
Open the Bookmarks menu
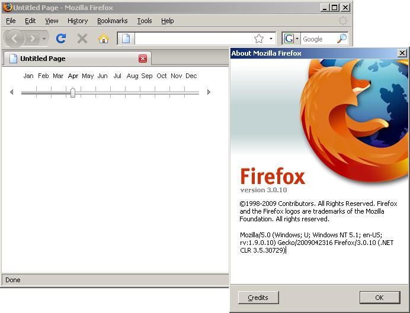112,21
